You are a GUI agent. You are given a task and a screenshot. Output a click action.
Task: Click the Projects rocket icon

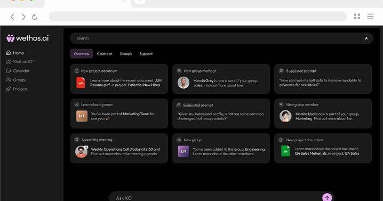coord(9,89)
